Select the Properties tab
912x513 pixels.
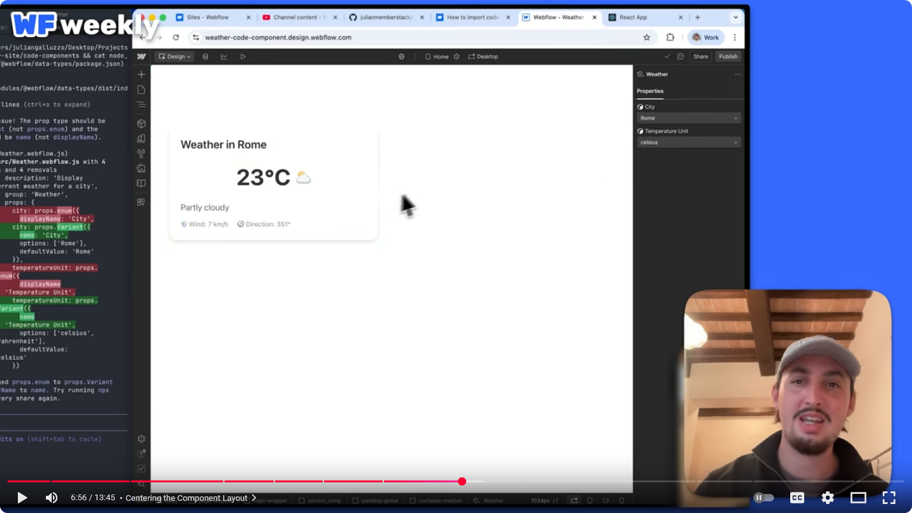(x=650, y=91)
